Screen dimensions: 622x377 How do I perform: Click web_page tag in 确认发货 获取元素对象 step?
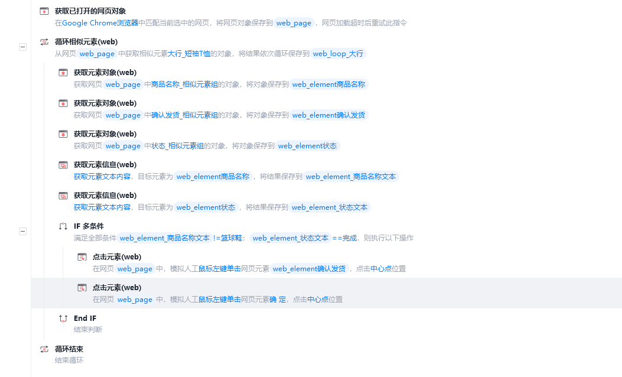click(x=123, y=115)
